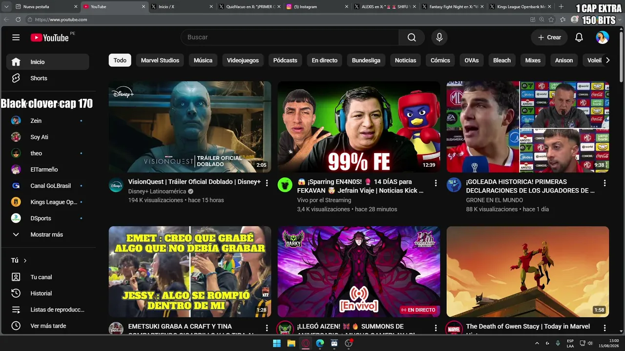Bookmark this page with the star icon

click(551, 19)
